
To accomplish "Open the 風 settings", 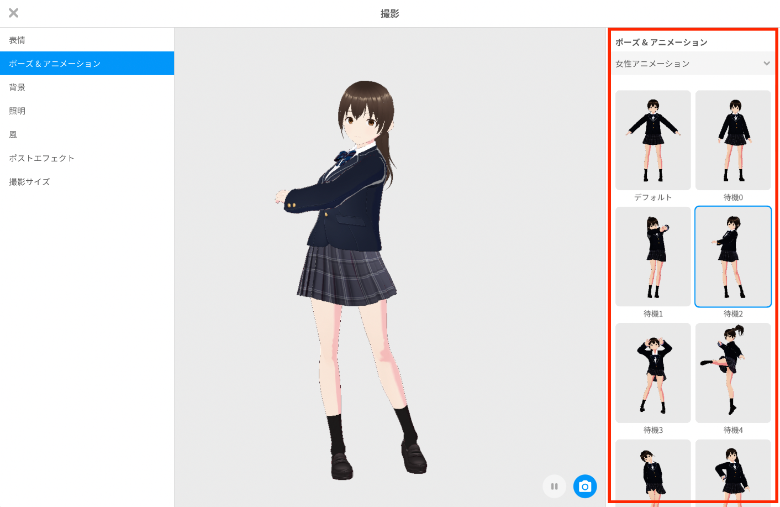I will coord(87,134).
